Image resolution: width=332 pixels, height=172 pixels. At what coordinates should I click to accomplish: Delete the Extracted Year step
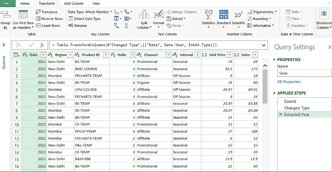pos(281,114)
